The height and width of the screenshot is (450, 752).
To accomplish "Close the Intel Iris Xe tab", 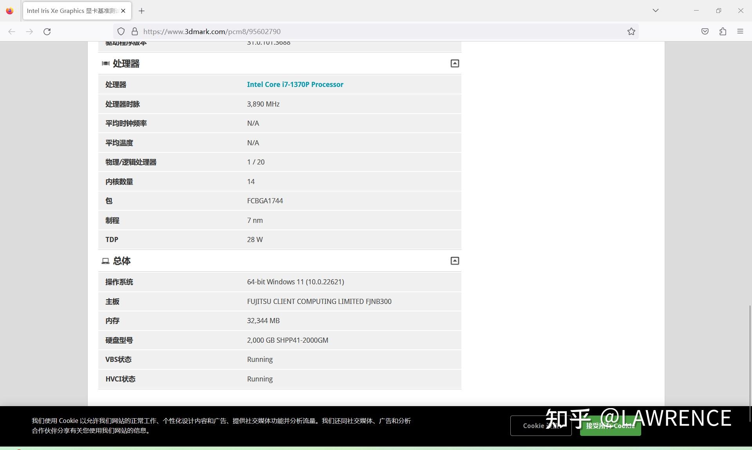I will (x=123, y=11).
